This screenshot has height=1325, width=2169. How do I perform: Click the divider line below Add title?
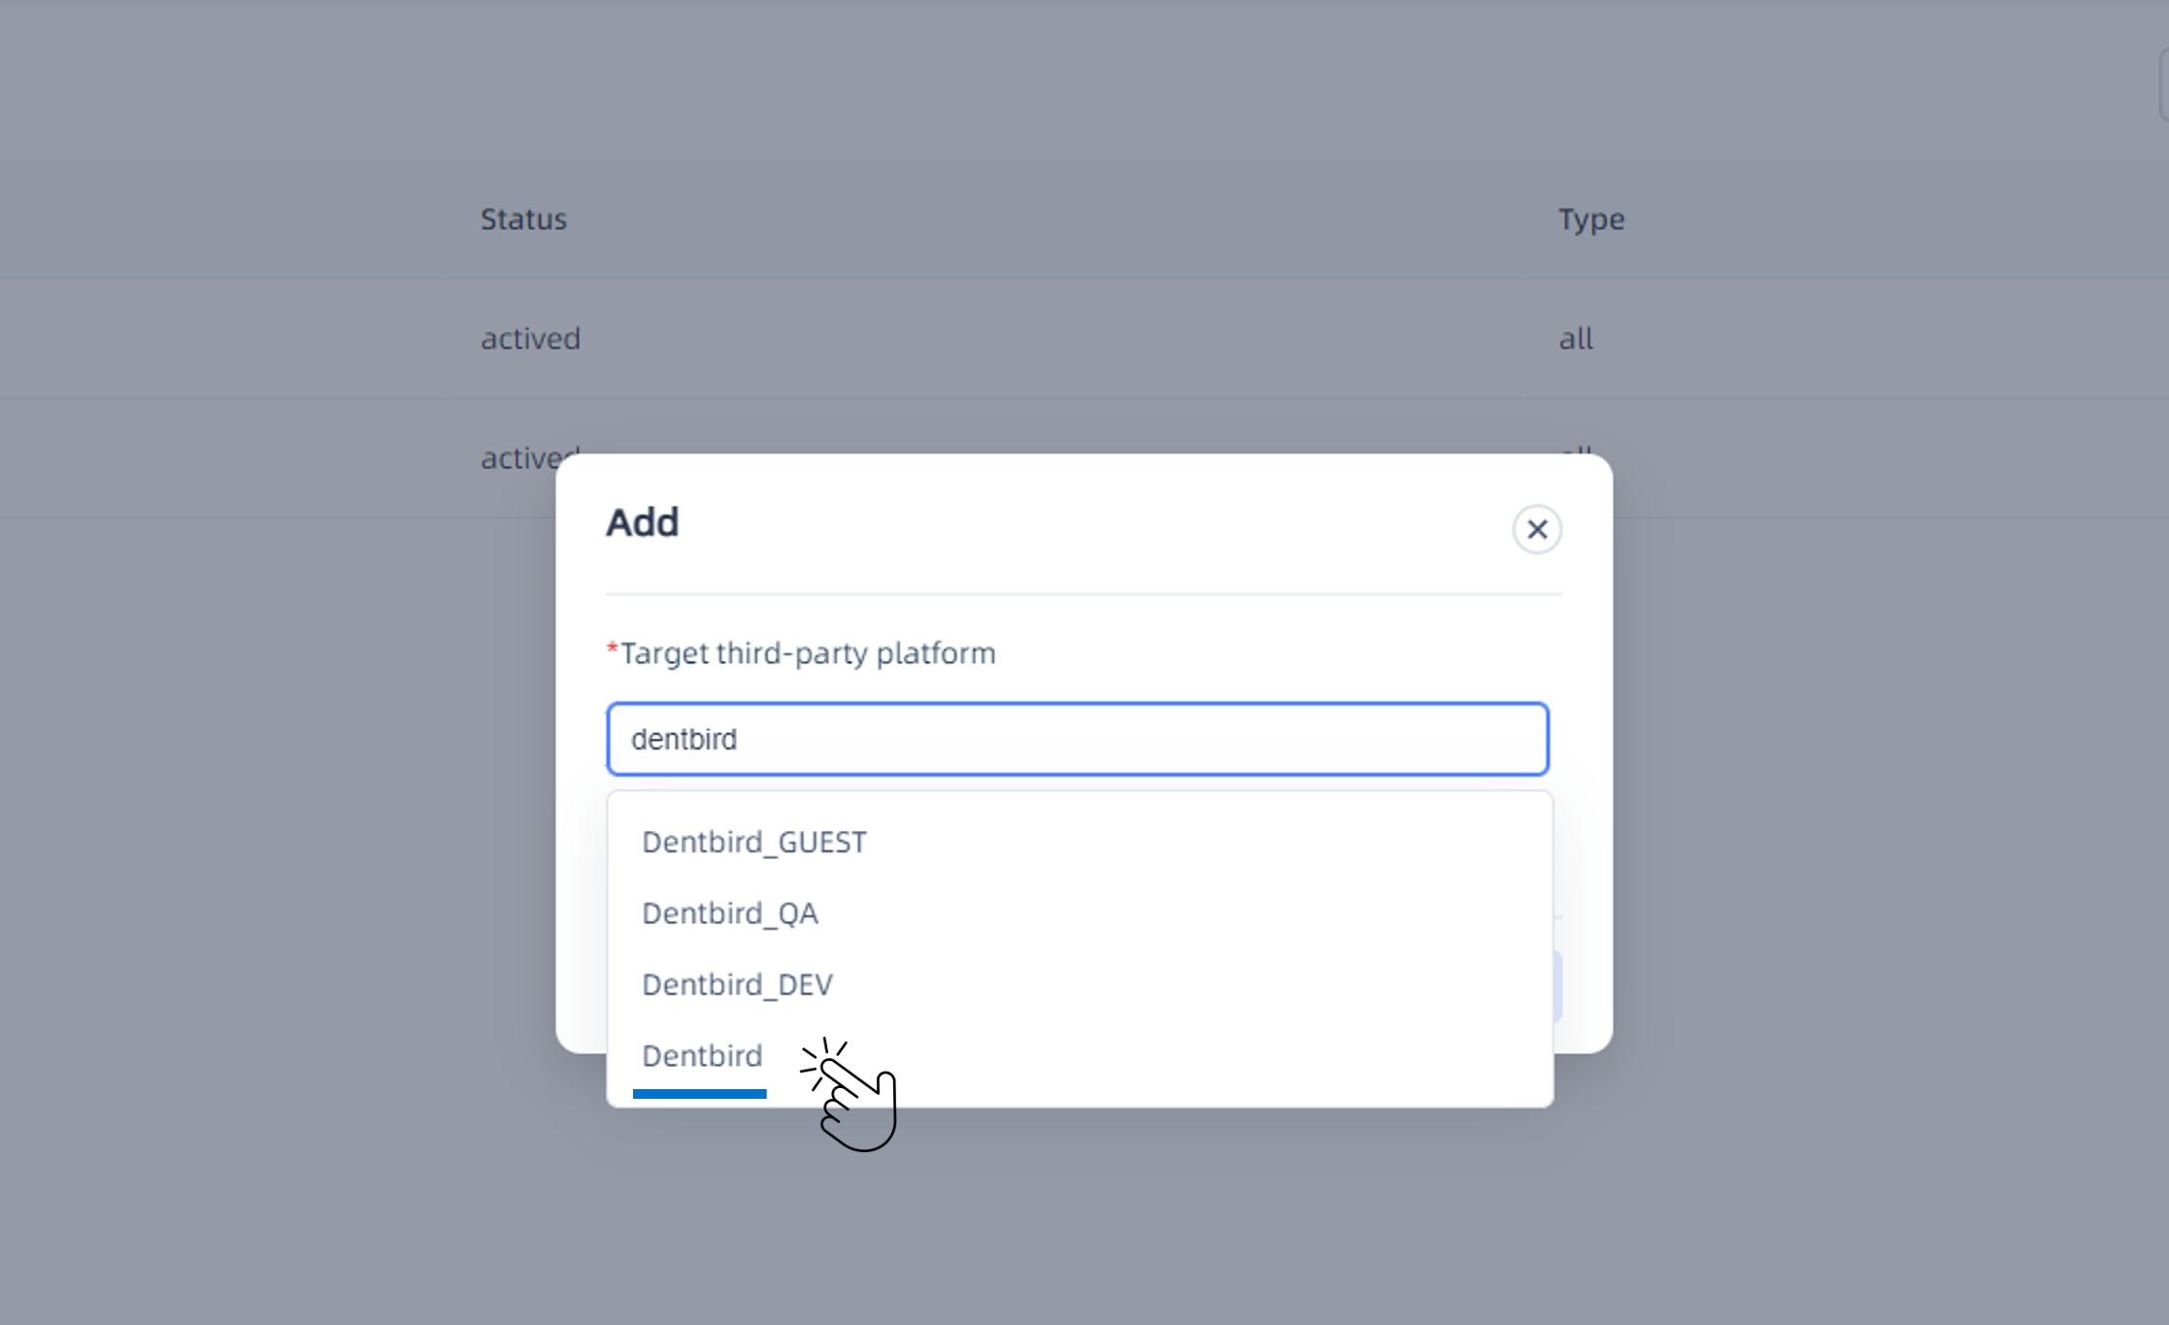pos(1084,593)
